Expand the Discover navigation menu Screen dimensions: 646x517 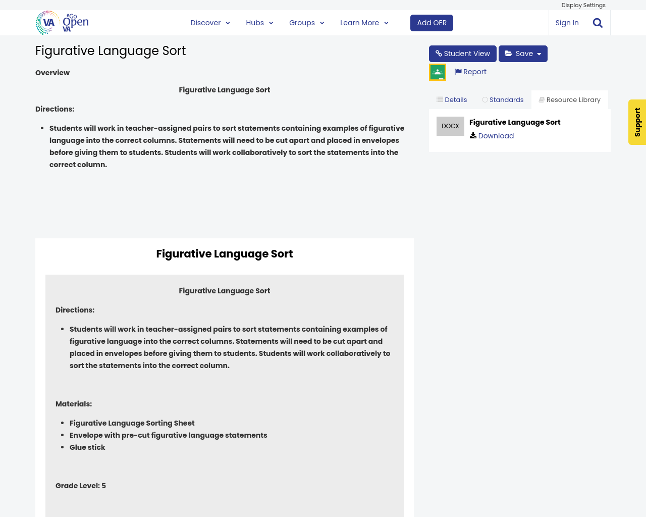210,22
